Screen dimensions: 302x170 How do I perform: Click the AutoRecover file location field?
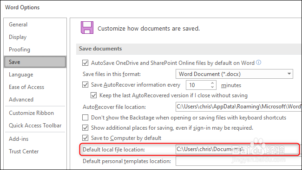[x=239, y=107]
